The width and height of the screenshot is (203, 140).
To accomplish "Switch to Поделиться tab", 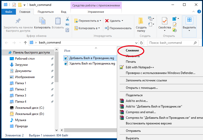I will click(x=46, y=12).
